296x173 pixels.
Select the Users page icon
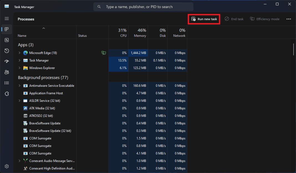[x=7, y=72]
